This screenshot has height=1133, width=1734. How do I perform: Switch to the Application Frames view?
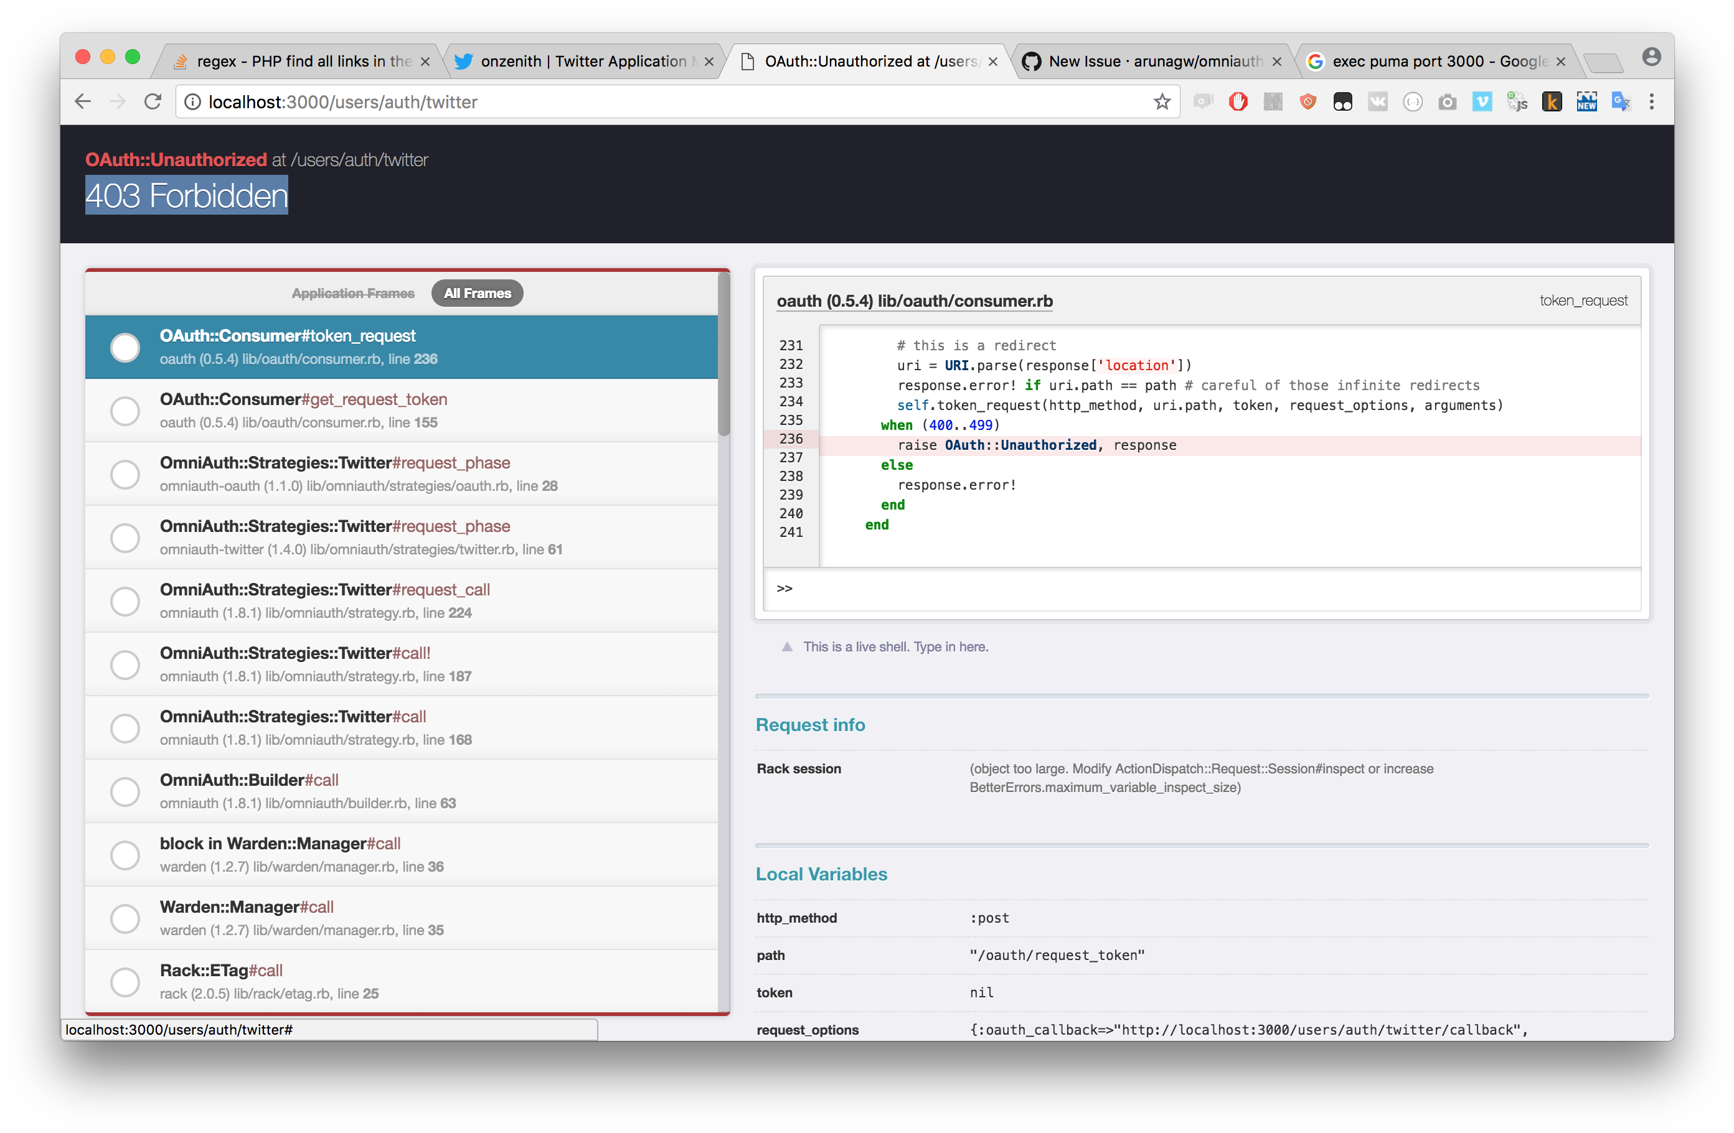click(x=352, y=294)
